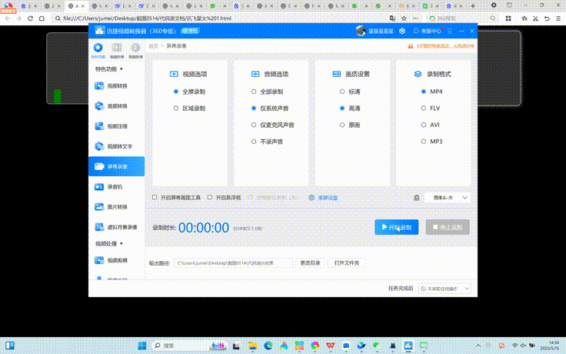Click the 360搜索 browser search box

pos(462,18)
